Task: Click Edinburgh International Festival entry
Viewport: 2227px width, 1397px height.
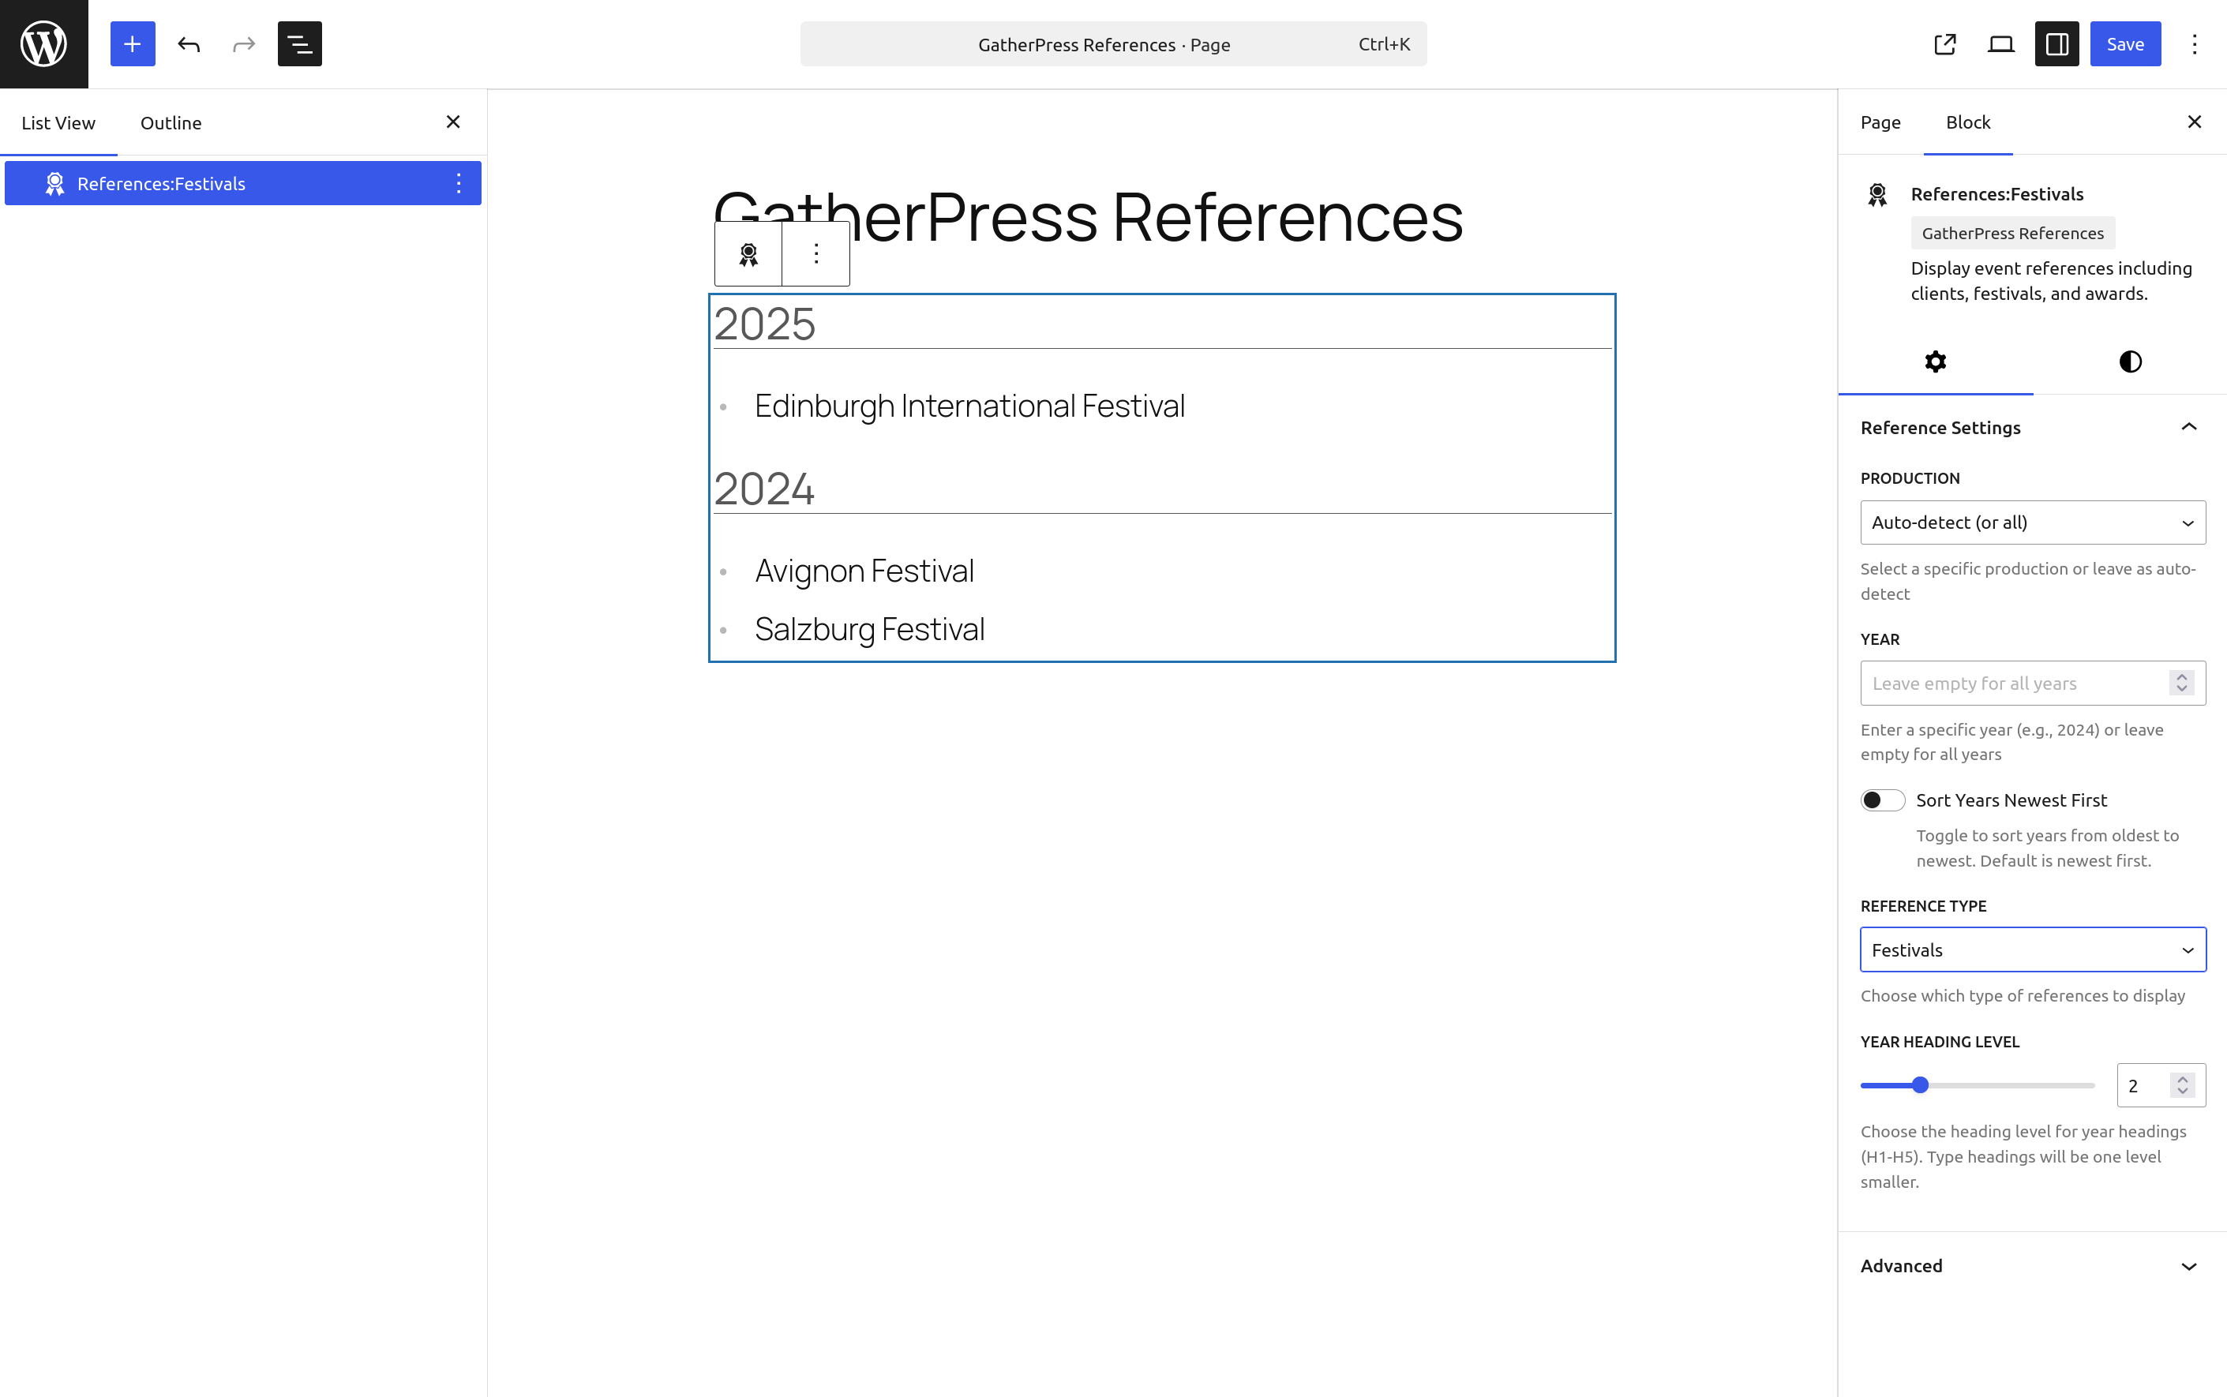Action: coord(969,406)
